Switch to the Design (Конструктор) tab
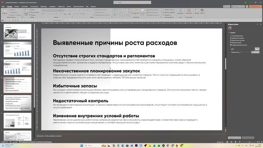This screenshot has width=263, height=148. point(34,7)
